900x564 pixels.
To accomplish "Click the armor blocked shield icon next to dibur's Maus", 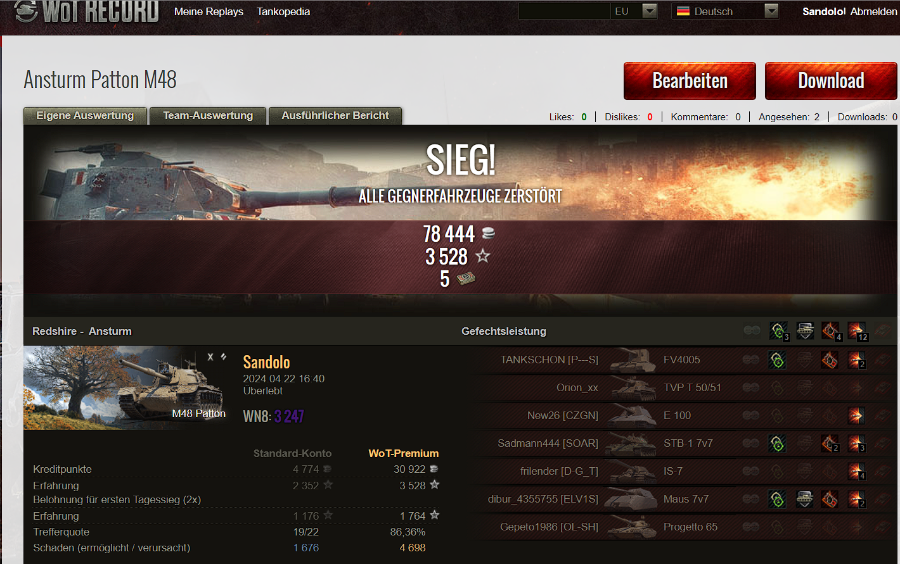I will click(805, 499).
